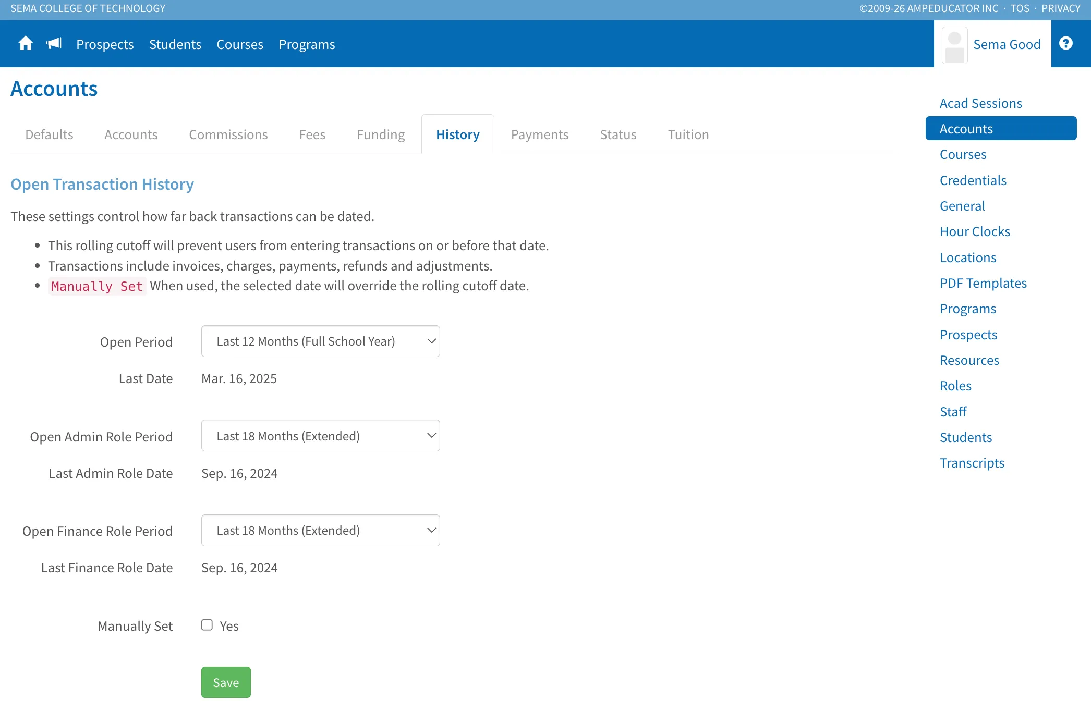Open Transcripts in the sidebar
Screen dimensions: 1091x712
point(972,463)
